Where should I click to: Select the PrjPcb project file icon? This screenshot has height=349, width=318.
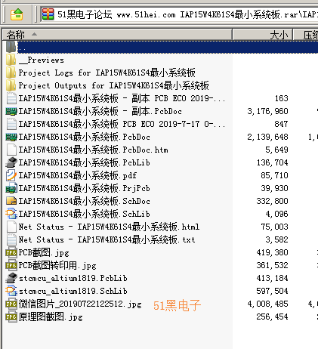coord(11,188)
